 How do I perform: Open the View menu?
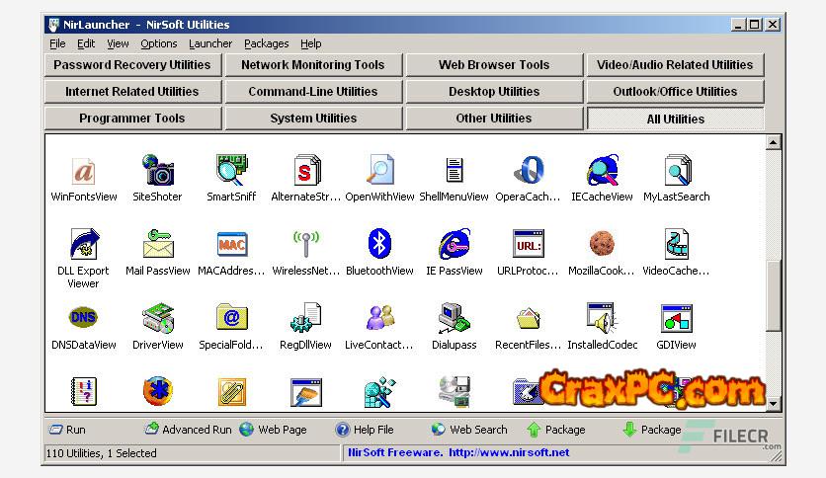click(x=118, y=43)
